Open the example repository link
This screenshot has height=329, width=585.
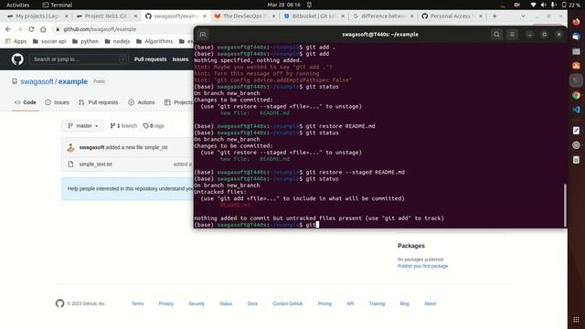coord(73,81)
